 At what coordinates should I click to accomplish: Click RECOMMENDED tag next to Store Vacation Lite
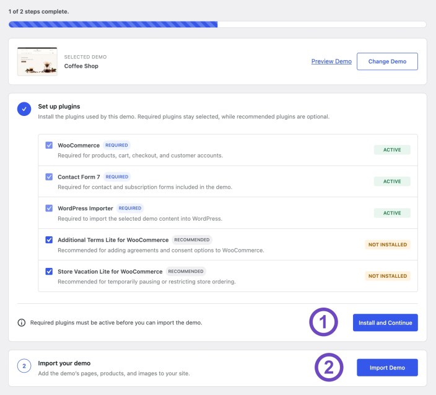click(x=186, y=271)
